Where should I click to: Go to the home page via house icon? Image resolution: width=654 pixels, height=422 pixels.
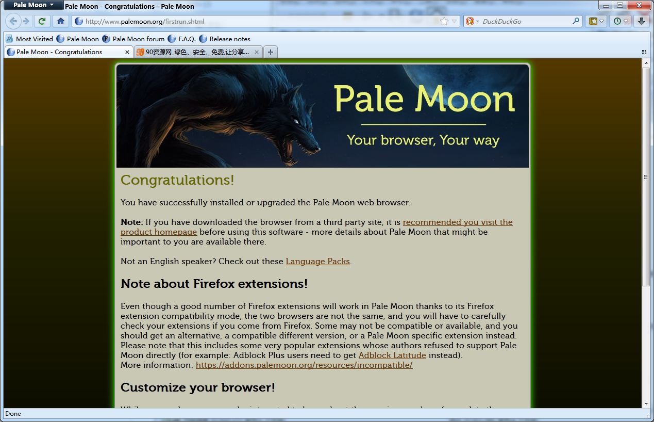(x=61, y=21)
